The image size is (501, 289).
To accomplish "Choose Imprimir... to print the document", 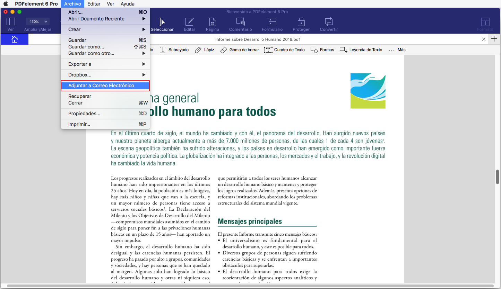I will tap(105, 124).
